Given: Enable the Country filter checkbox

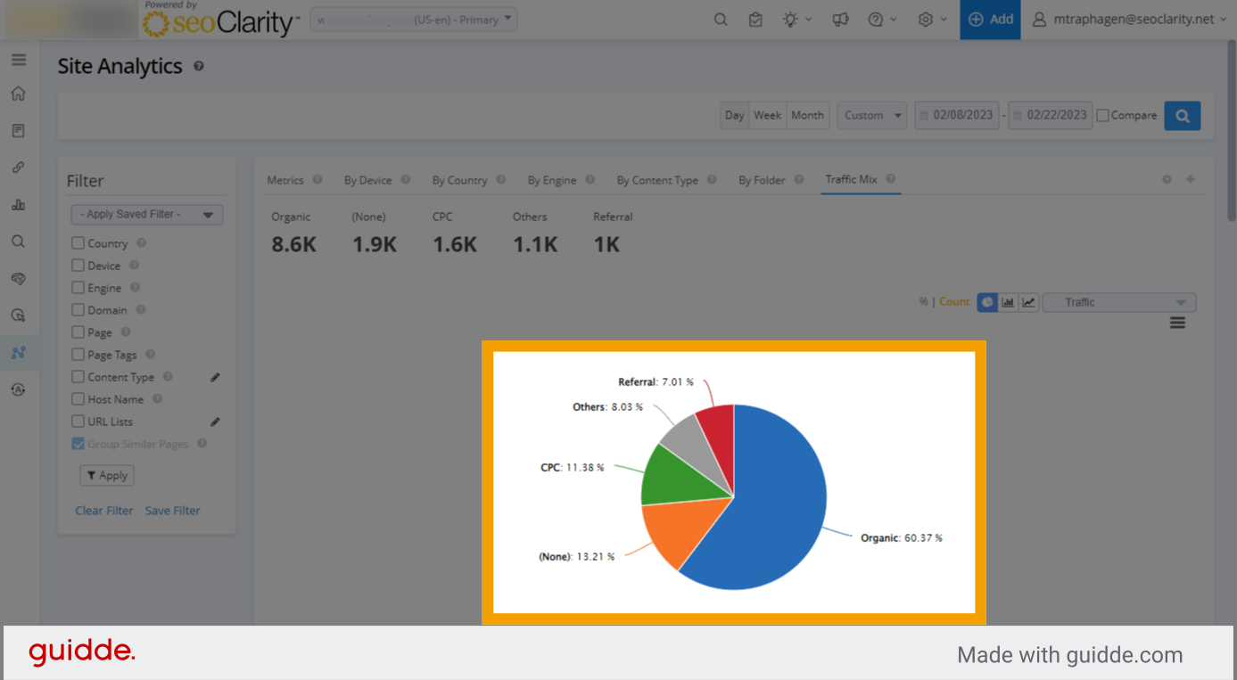Looking at the screenshot, I should [77, 242].
